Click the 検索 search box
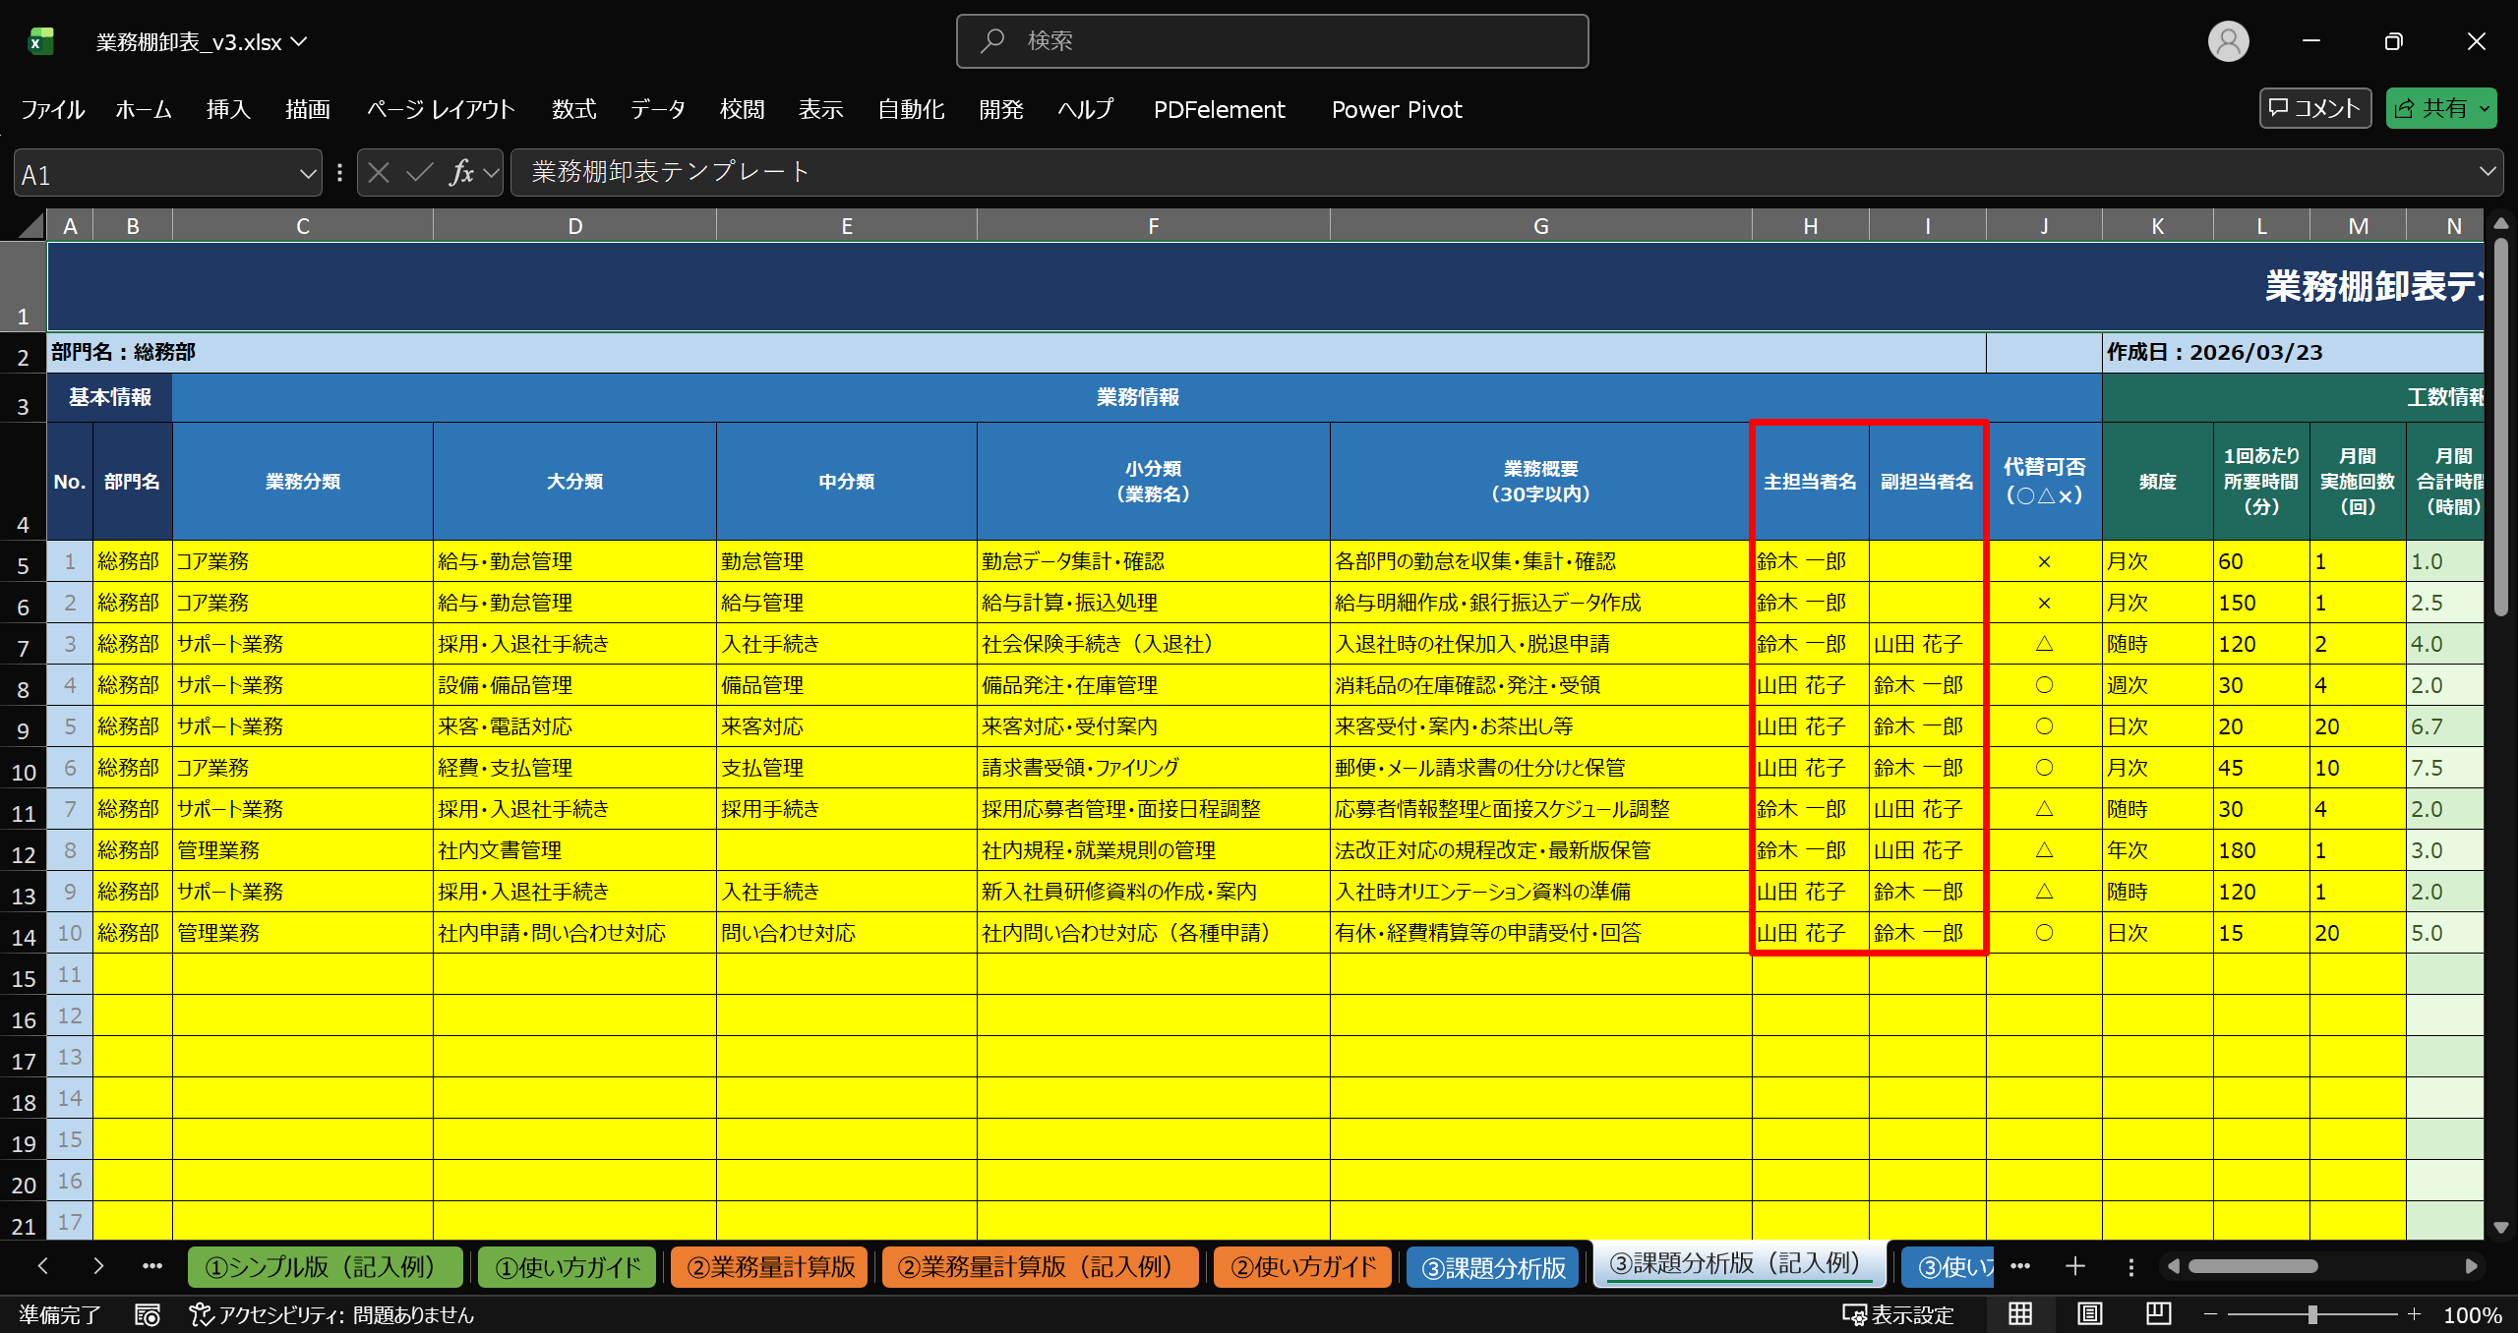The image size is (2518, 1333). pos(1272,41)
